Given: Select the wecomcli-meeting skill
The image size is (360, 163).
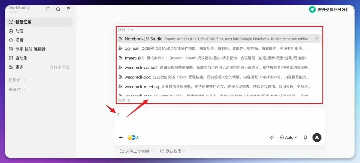Looking at the screenshot, I should [218, 87].
